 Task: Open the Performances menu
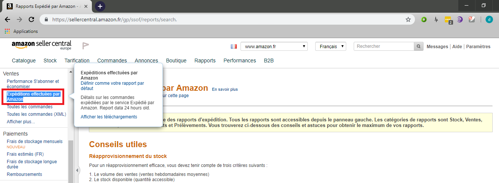coord(240,61)
